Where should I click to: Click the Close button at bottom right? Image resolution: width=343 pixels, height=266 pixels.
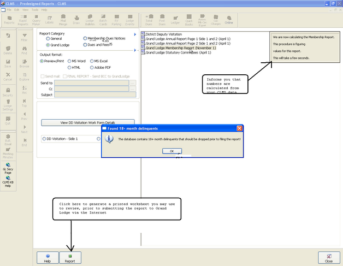(329, 258)
